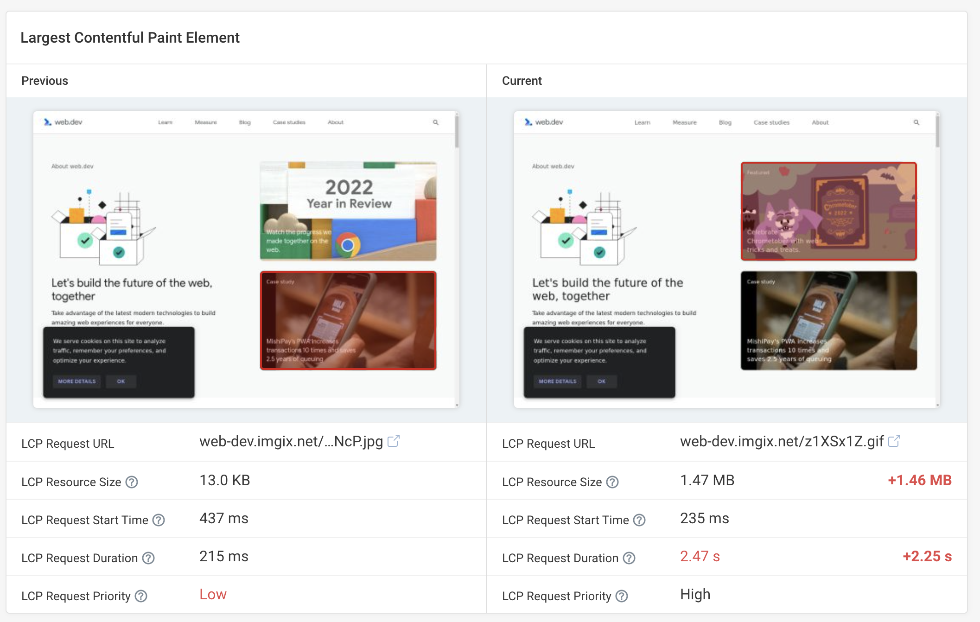Click help icon for Current LCP Request Start Time

pyautogui.click(x=639, y=520)
